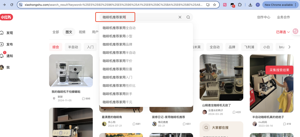
Task: Open post title 我的咖啡机不怕蟑螂啦
Action: (x=66, y=92)
